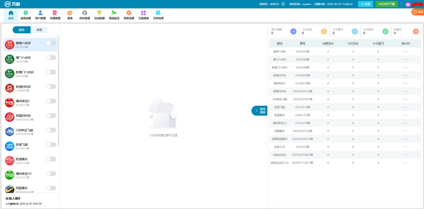Click 动物运动会三分 in the data table
The height and width of the screenshot is (209, 424).
280,163
